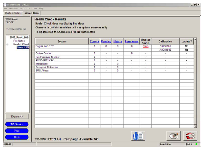This screenshot has height=150, width=204.
Task: Click the DLC 3 status bar label
Action: 189,144
